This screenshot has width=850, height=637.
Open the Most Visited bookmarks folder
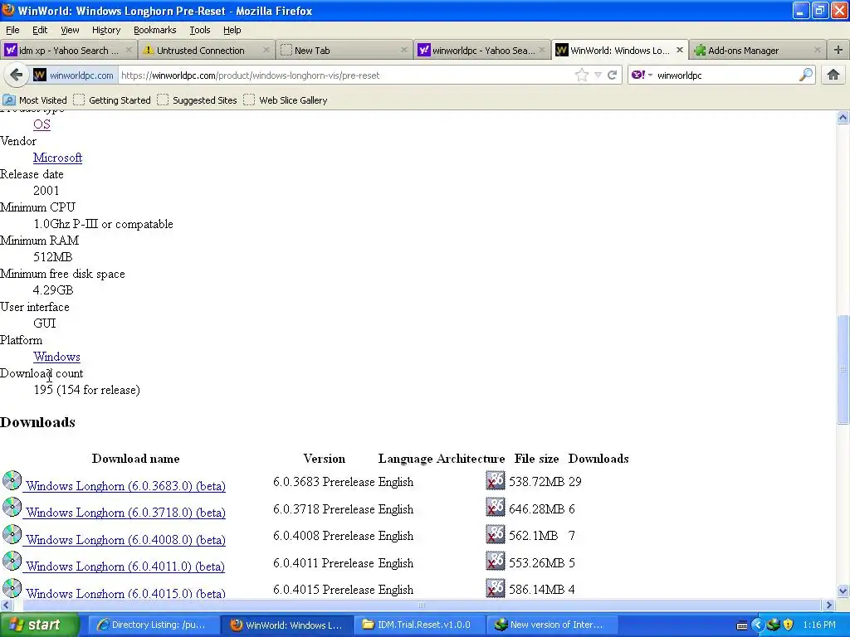pyautogui.click(x=35, y=100)
